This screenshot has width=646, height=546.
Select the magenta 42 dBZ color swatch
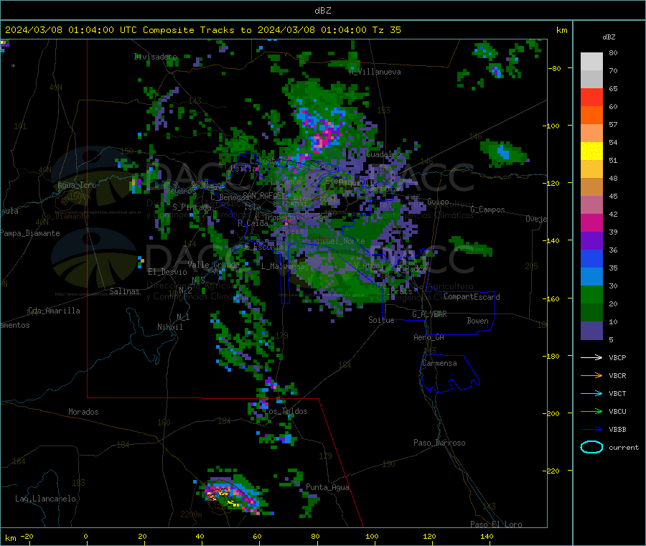tap(591, 222)
